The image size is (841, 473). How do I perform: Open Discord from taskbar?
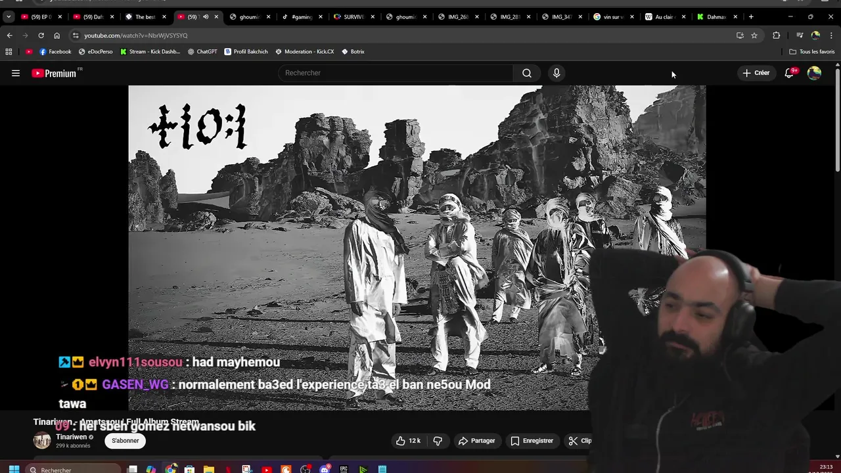pyautogui.click(x=325, y=469)
